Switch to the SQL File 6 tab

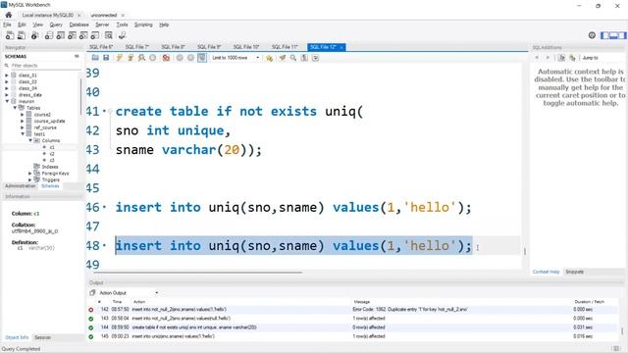pyautogui.click(x=101, y=47)
